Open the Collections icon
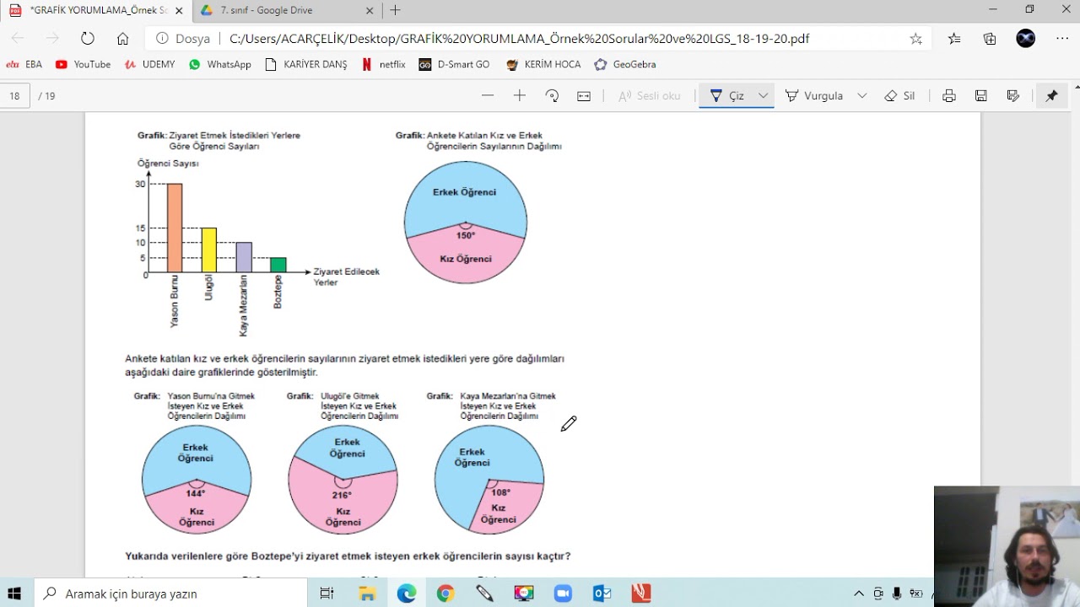The image size is (1080, 607). pyautogui.click(x=990, y=39)
